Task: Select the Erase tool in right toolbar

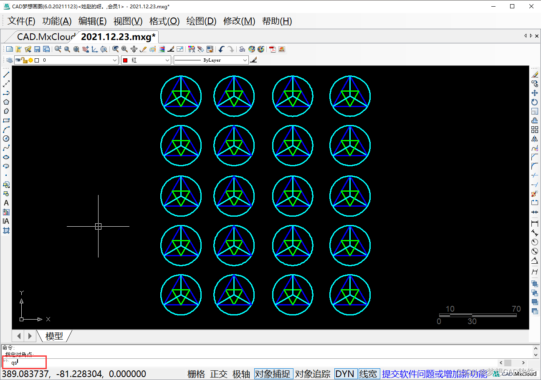Action: click(x=535, y=75)
